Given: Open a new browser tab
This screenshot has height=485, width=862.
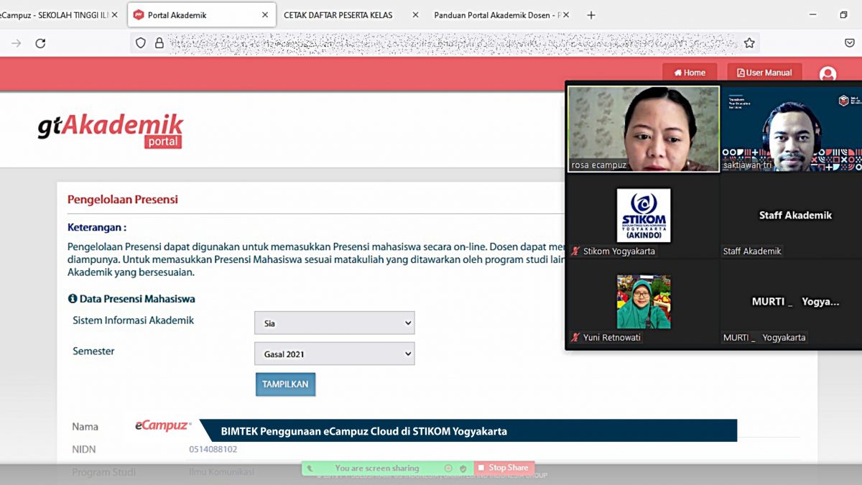Looking at the screenshot, I should tap(591, 14).
